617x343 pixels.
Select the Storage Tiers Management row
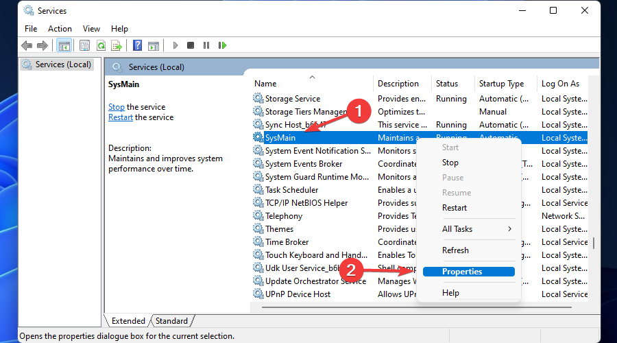coord(420,111)
